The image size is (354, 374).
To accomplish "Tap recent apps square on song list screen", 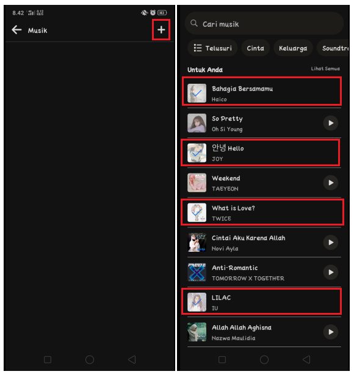I will pos(222,359).
